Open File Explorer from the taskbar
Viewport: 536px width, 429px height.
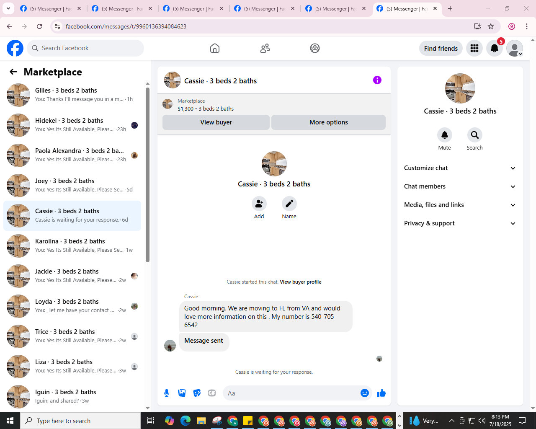201,421
